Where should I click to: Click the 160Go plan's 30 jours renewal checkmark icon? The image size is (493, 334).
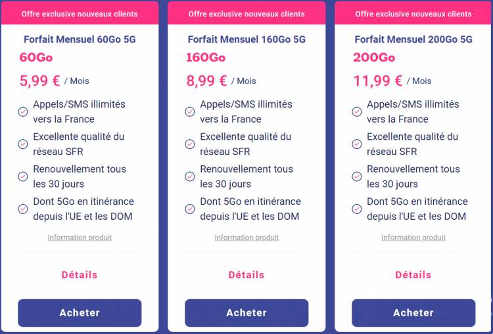(x=189, y=177)
